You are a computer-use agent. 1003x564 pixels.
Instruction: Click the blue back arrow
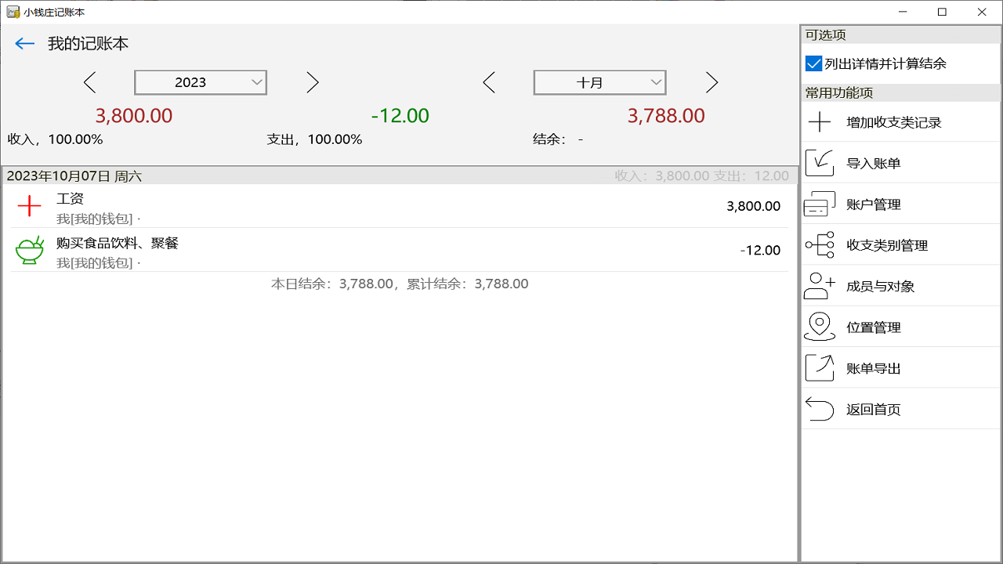(x=24, y=43)
